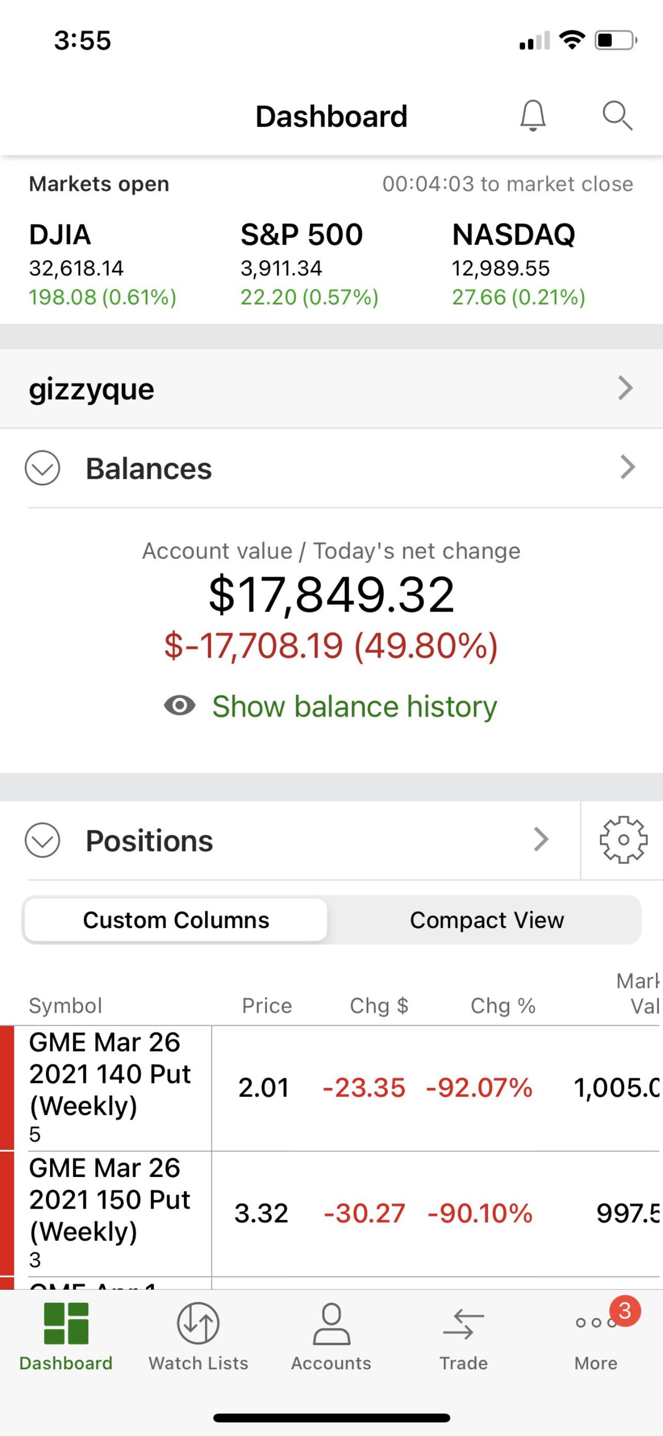Sort positions by Chg % column
The image size is (663, 1436).
[x=503, y=1005]
